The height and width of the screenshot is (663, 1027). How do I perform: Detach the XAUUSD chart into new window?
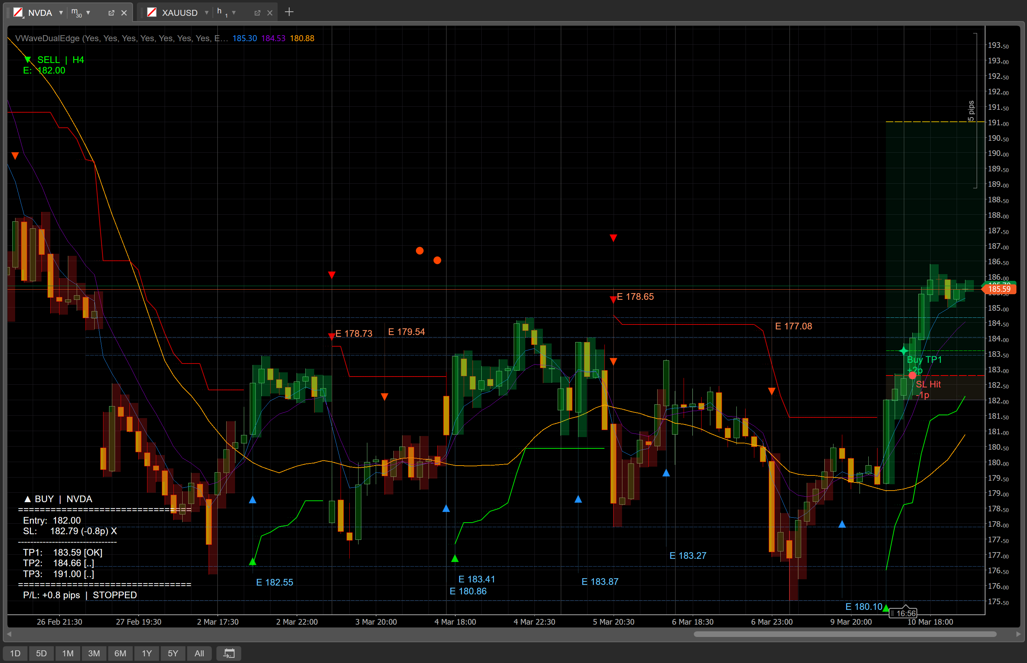[x=257, y=13]
